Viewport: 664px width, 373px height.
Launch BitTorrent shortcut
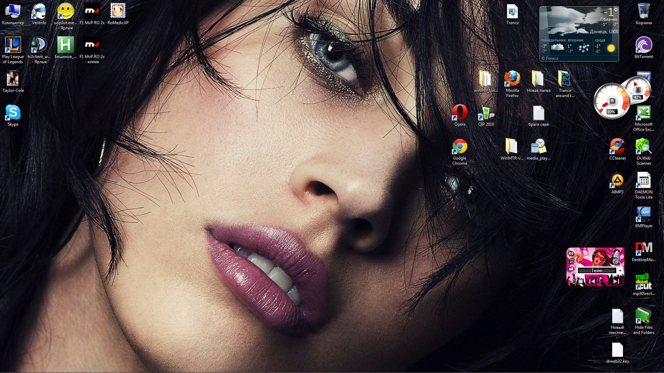coord(644,48)
